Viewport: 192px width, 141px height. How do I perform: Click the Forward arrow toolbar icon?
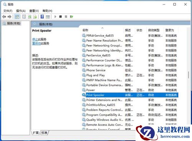(x=10, y=17)
